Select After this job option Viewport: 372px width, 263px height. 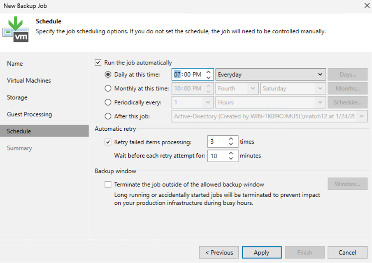pyautogui.click(x=108, y=116)
